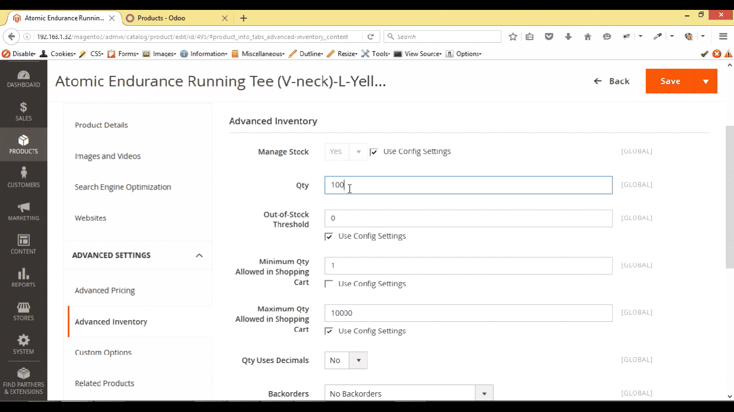Viewport: 734px width, 412px height.
Task: Open the Save button dropdown arrow
Action: tap(706, 81)
